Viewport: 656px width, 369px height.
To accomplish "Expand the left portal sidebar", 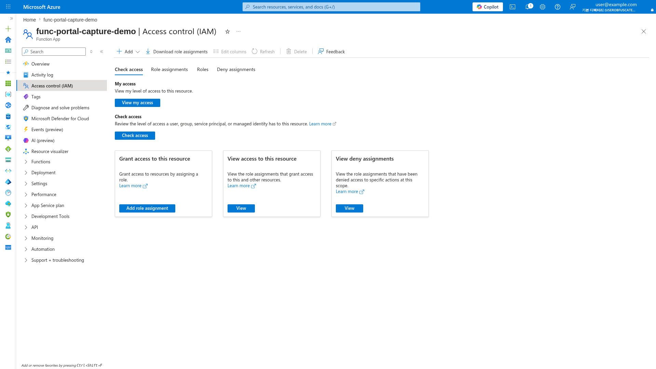I will coord(11,18).
